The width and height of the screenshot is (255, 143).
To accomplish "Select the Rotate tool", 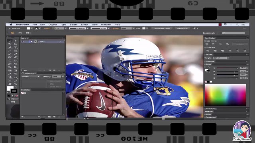I will pyautogui.click(x=10, y=61).
